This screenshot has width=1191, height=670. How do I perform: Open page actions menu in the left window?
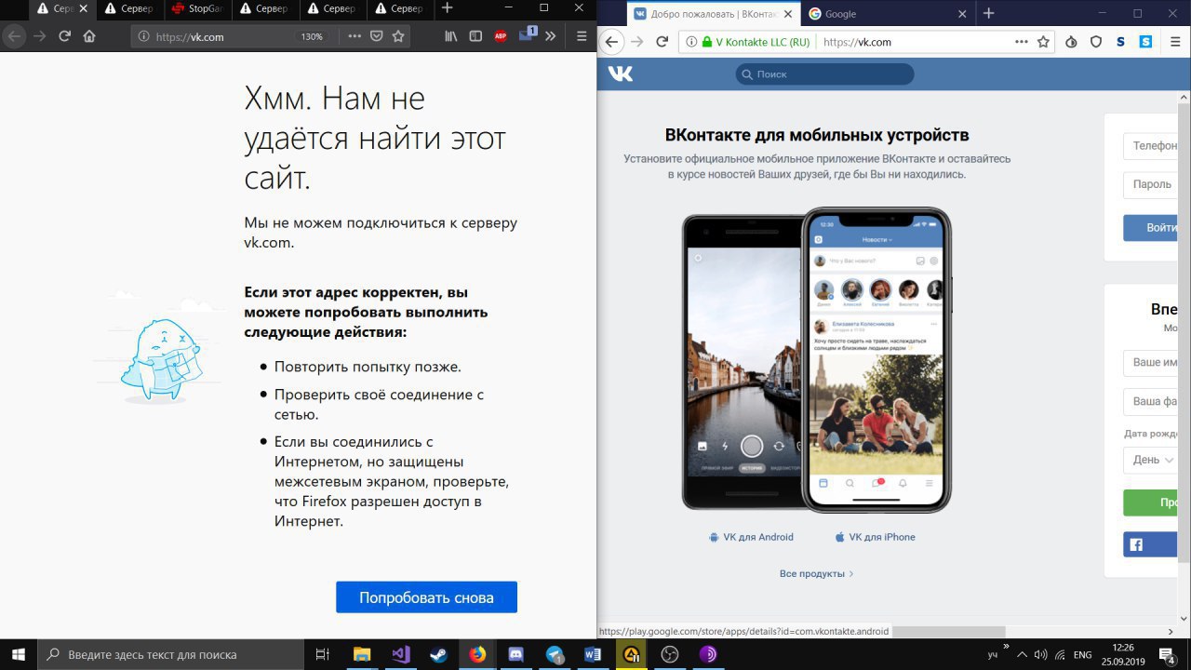[x=355, y=36]
